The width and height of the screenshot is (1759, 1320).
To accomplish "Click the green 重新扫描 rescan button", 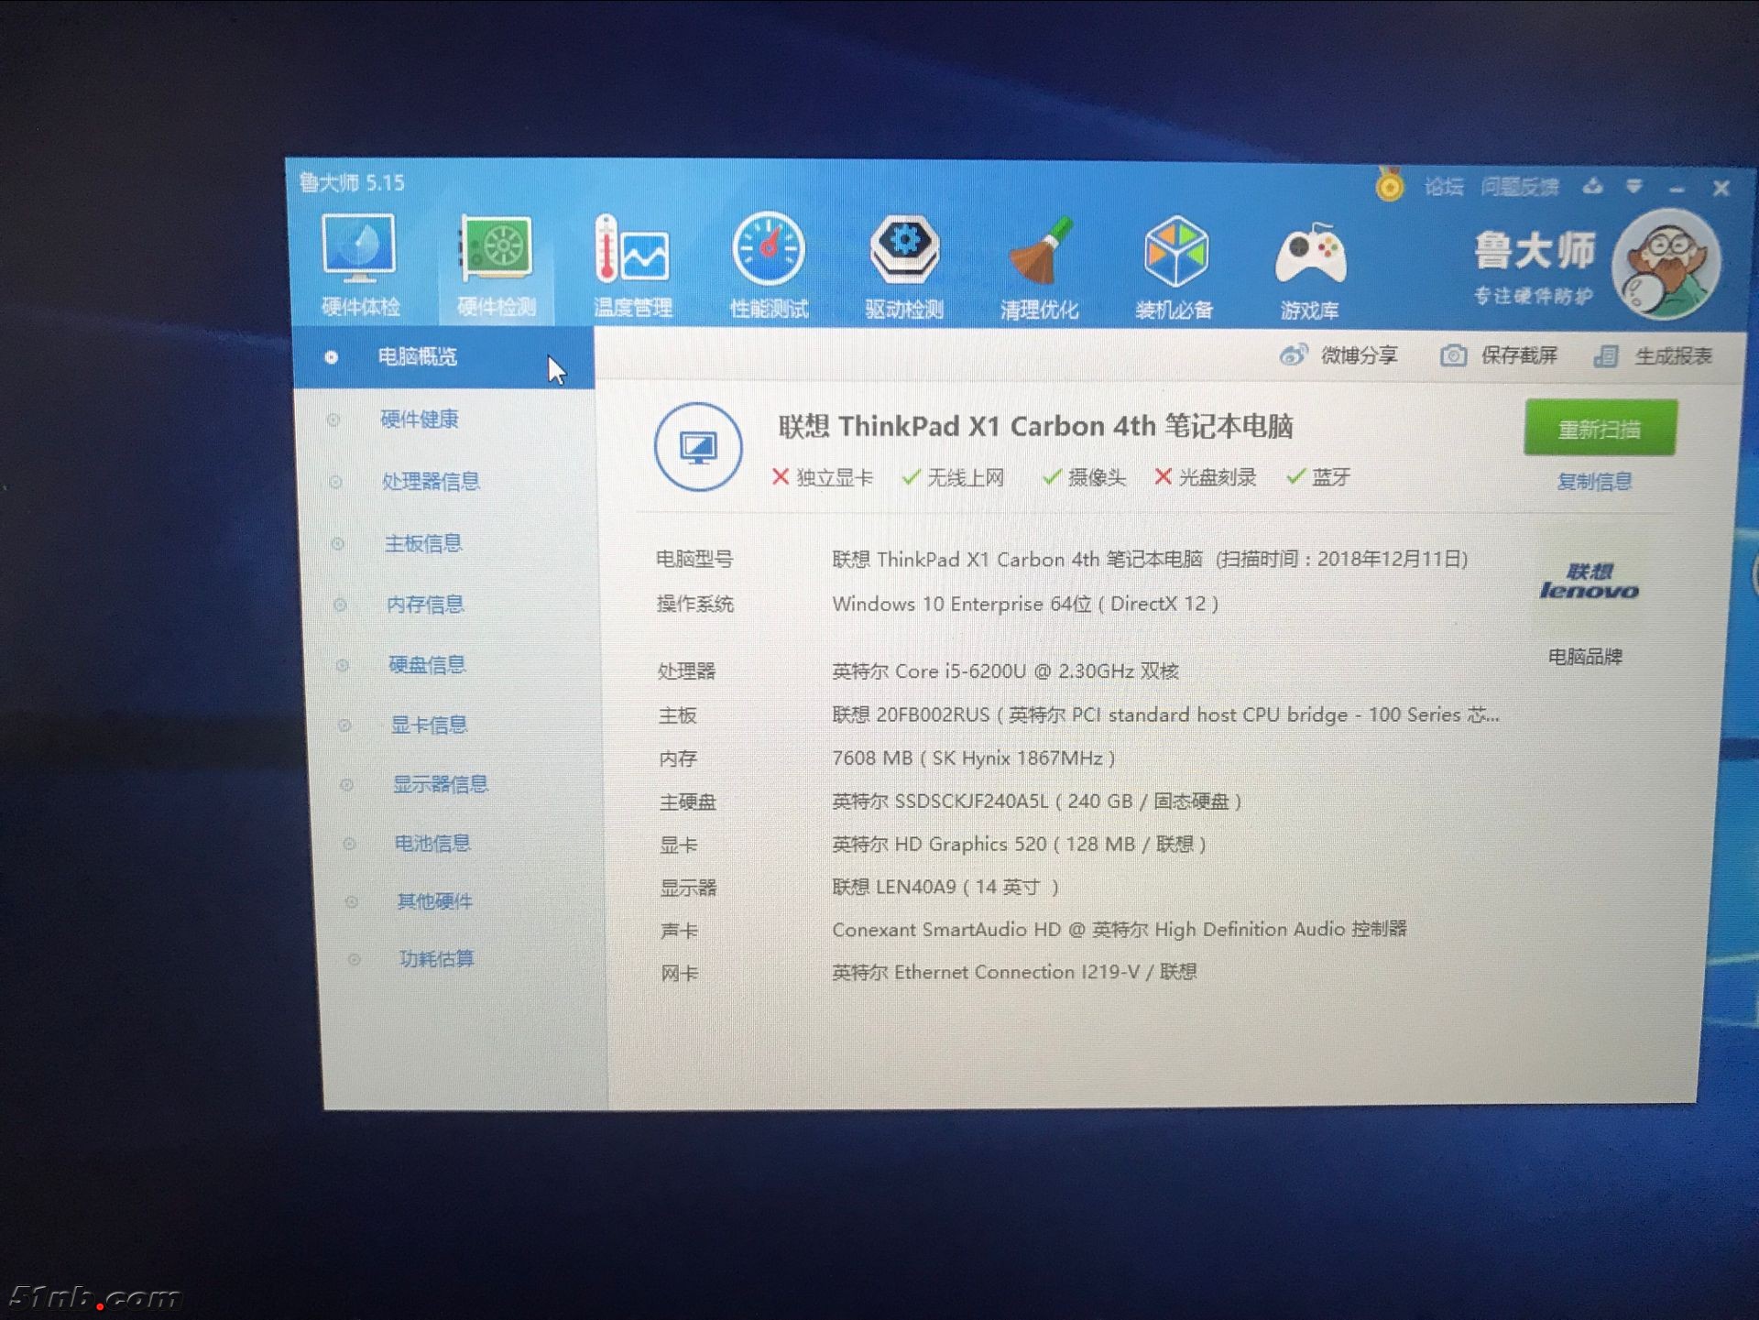I will (1600, 429).
